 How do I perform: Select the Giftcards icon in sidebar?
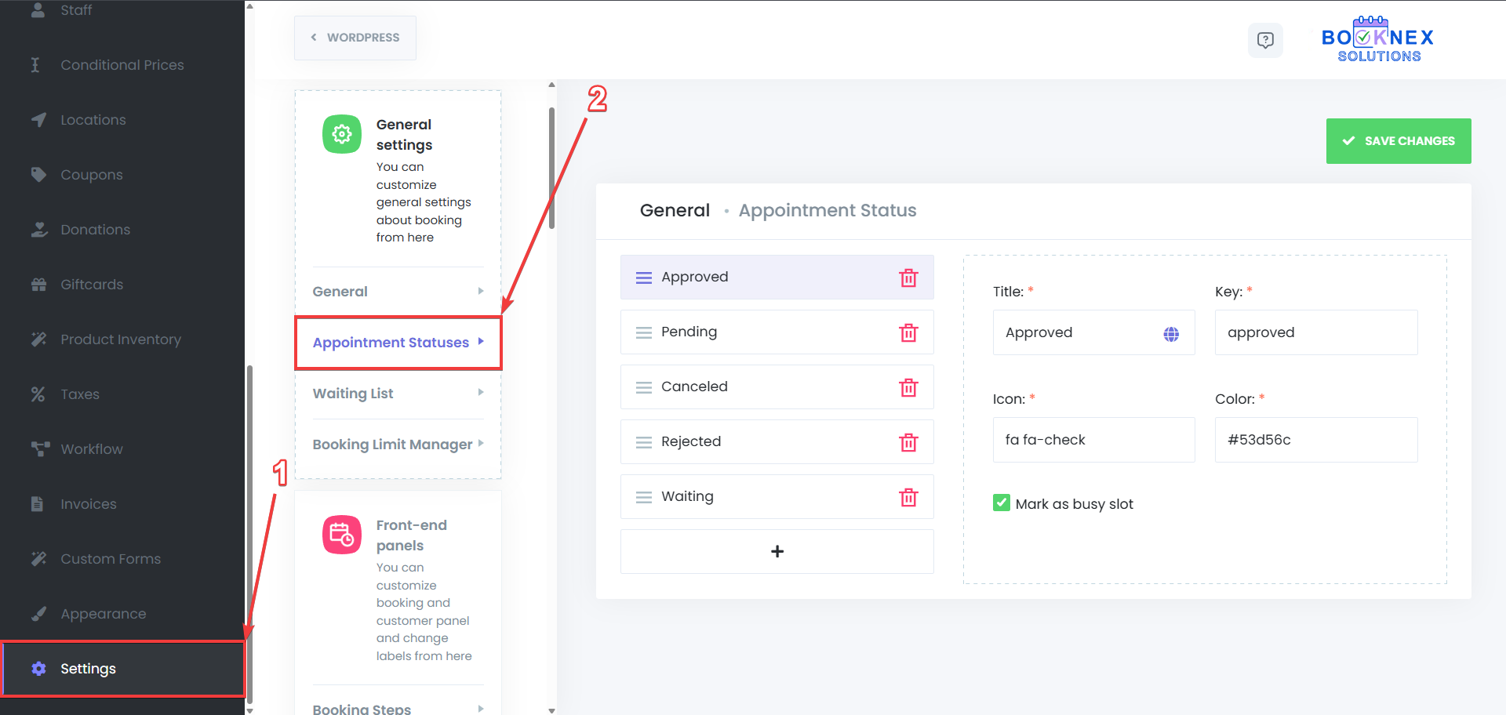click(39, 284)
